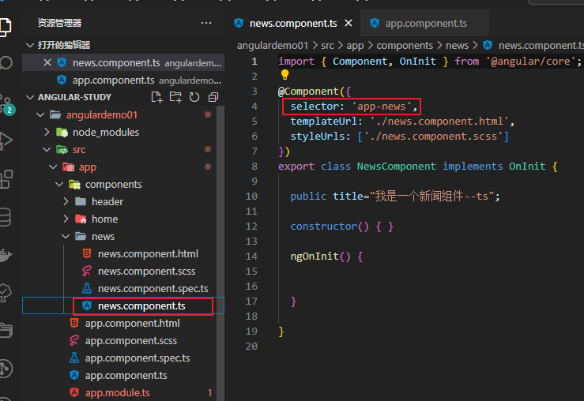Open app.component.scss file

coord(130,341)
